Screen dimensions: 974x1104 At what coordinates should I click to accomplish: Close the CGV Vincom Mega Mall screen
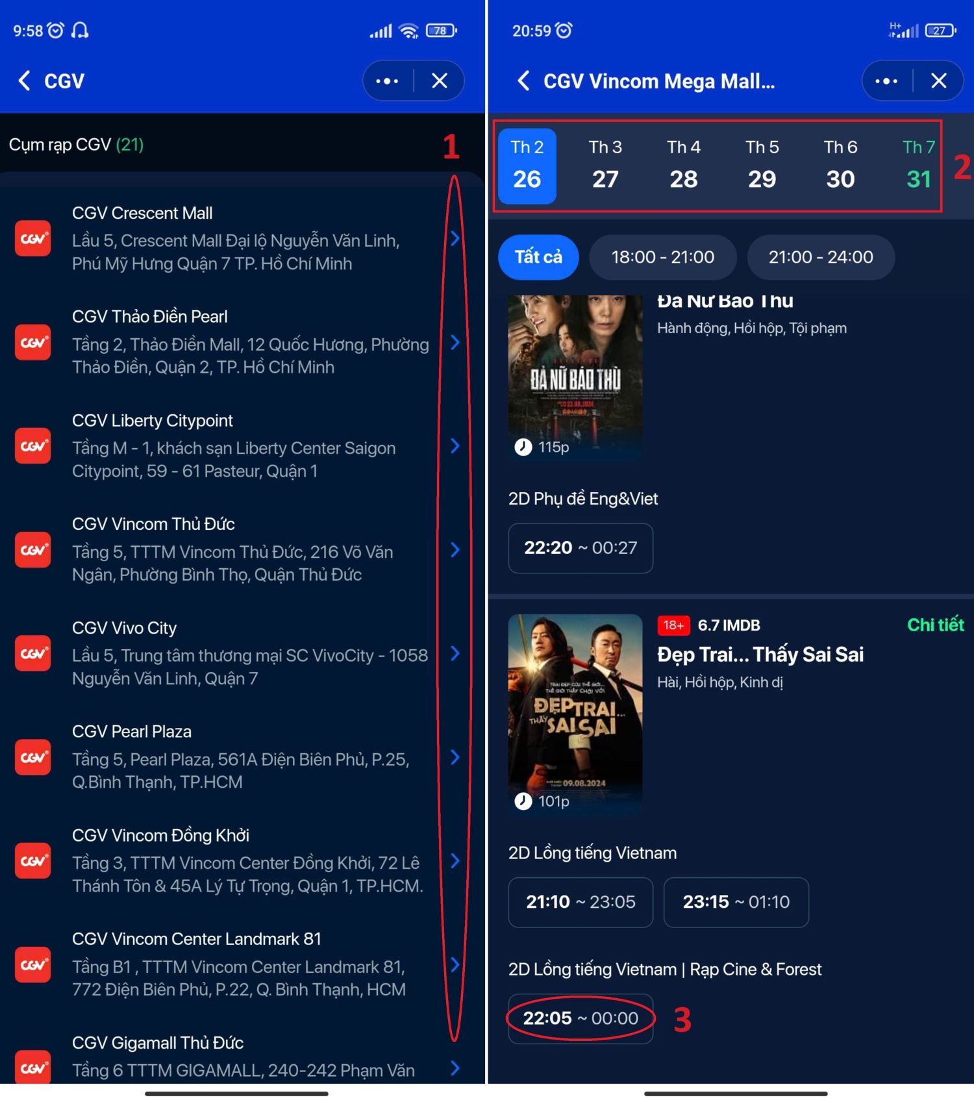coord(939,81)
